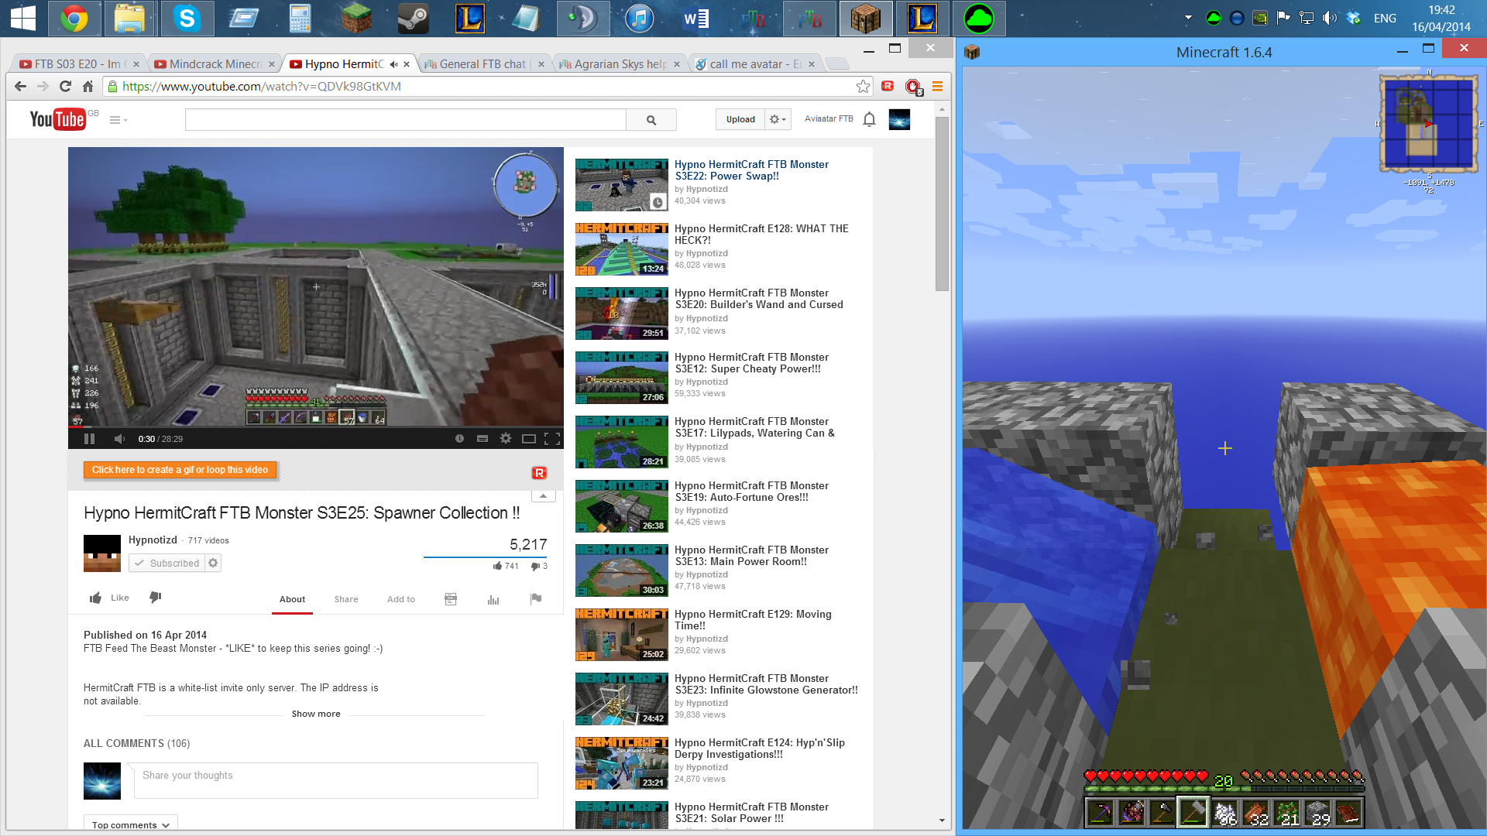The width and height of the screenshot is (1487, 836).
Task: Click the orange create gif or loop button
Action: [180, 470]
